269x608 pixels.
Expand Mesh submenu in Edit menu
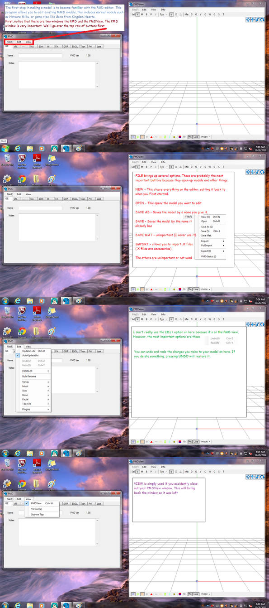click(x=33, y=386)
